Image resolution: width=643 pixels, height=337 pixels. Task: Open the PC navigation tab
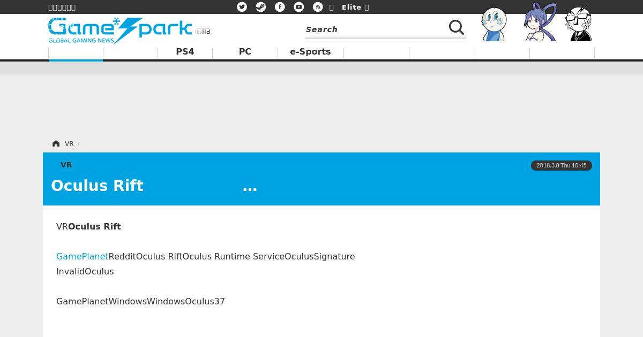click(x=245, y=52)
